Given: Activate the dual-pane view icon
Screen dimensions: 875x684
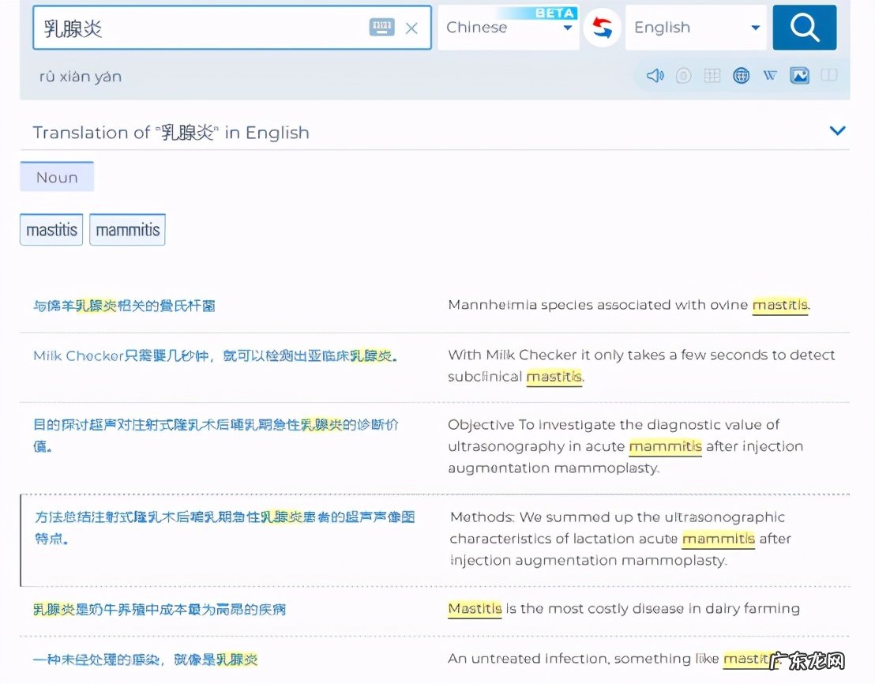Looking at the screenshot, I should click(829, 75).
